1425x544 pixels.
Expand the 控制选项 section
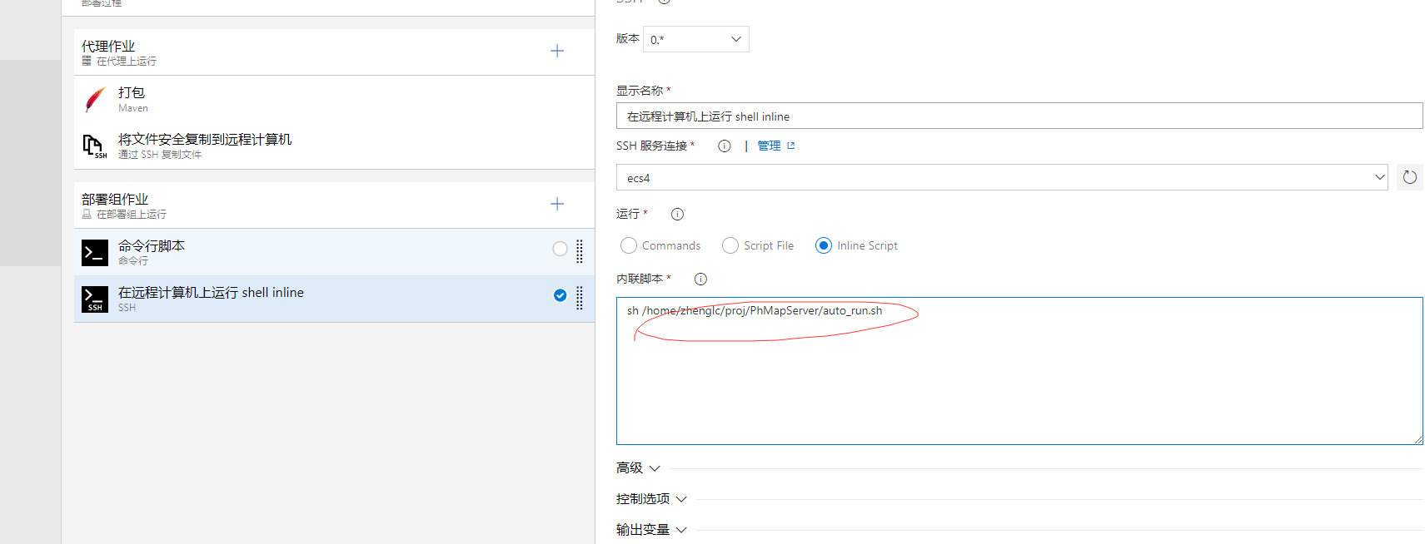[x=651, y=499]
